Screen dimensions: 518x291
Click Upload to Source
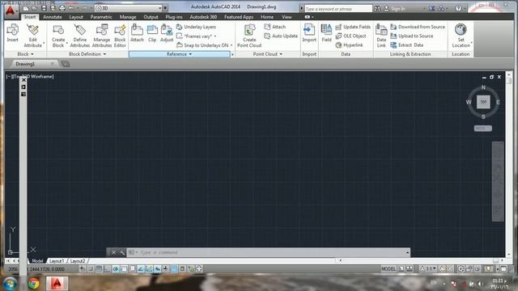[x=412, y=36]
